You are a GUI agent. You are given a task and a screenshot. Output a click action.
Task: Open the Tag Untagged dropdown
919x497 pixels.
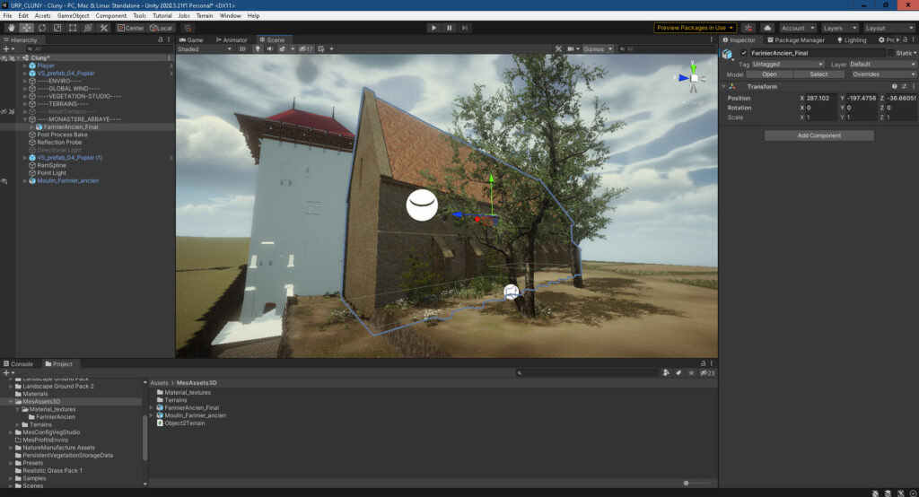coord(788,64)
